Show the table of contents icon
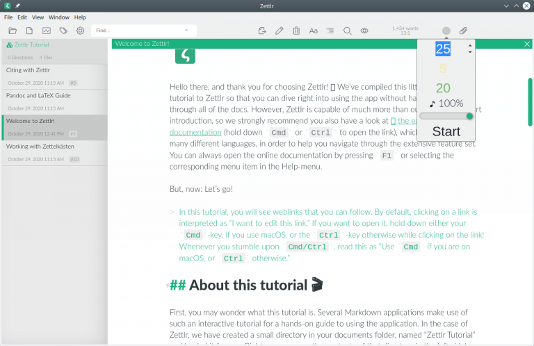534x346 pixels. (330, 31)
